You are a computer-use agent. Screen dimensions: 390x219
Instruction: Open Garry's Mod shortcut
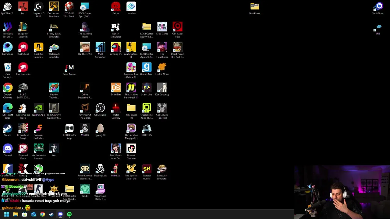[147, 69]
